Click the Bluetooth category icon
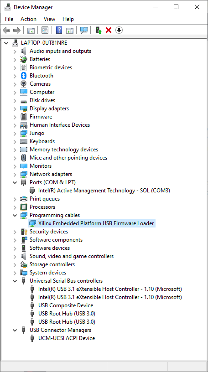 coord(24,76)
